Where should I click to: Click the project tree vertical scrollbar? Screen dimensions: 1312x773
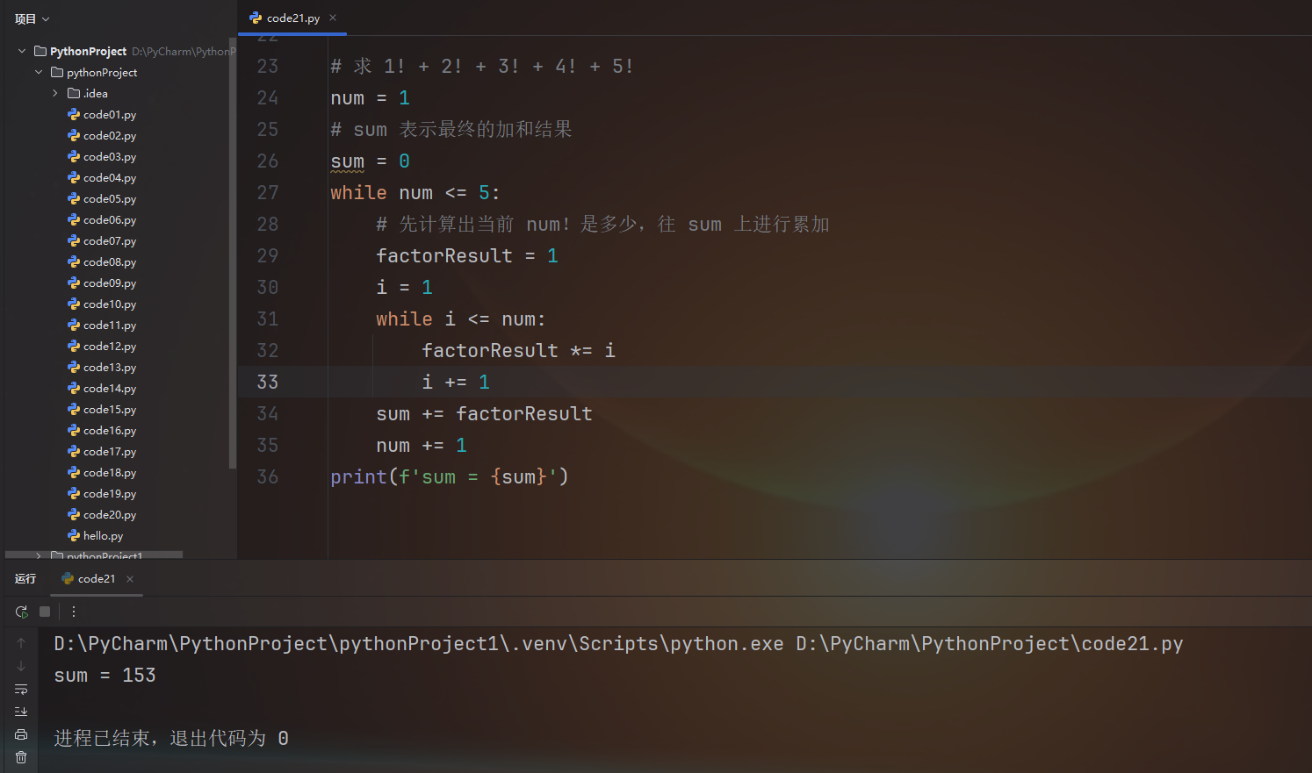[232, 253]
